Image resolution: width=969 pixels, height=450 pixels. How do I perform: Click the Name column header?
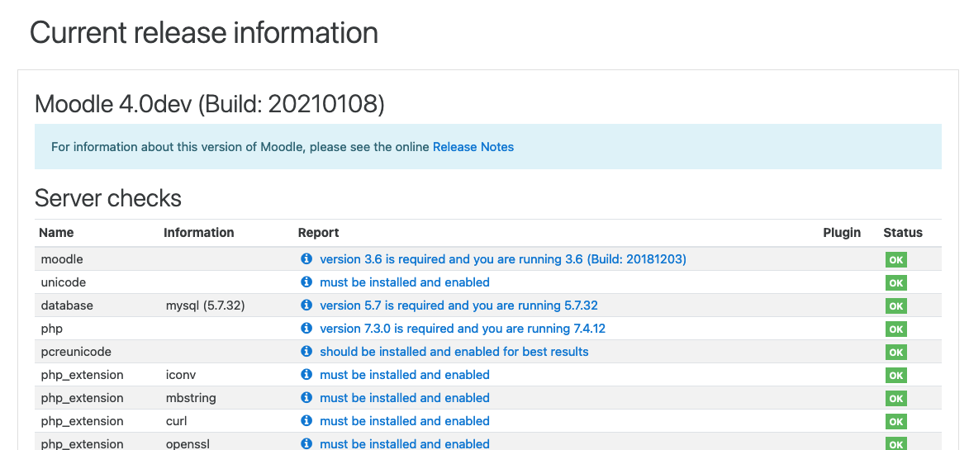point(56,233)
